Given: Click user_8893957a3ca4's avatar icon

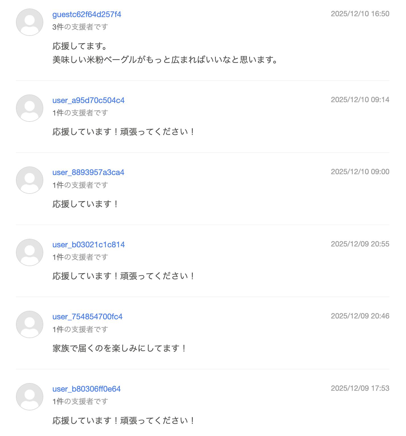Looking at the screenshot, I should [x=29, y=180].
